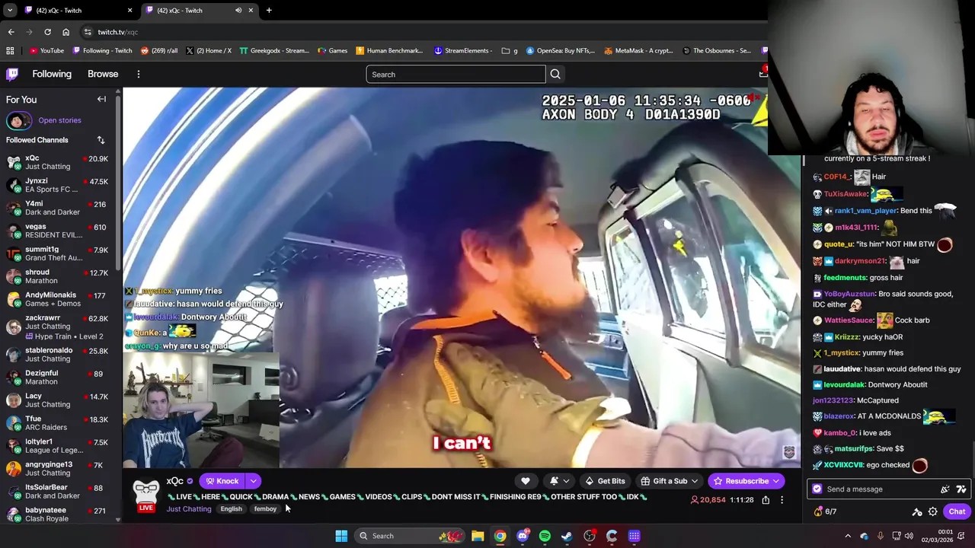The width and height of the screenshot is (975, 548).
Task: Open Jynxzi's channel in the sidebar
Action: (x=58, y=185)
